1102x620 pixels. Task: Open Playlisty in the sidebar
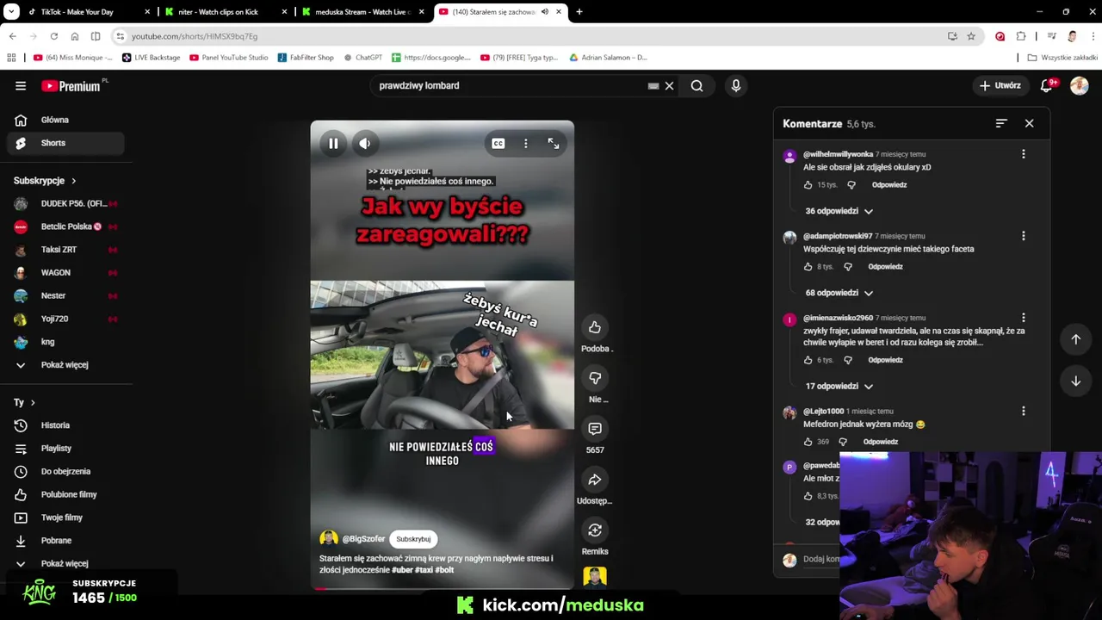point(65,449)
